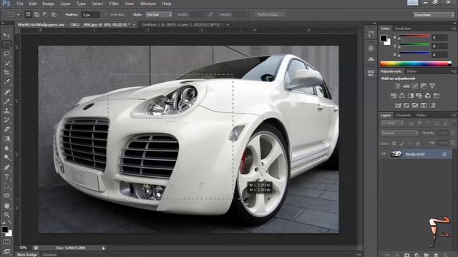
Task: Expand the Fill value arrow
Action: point(453,143)
